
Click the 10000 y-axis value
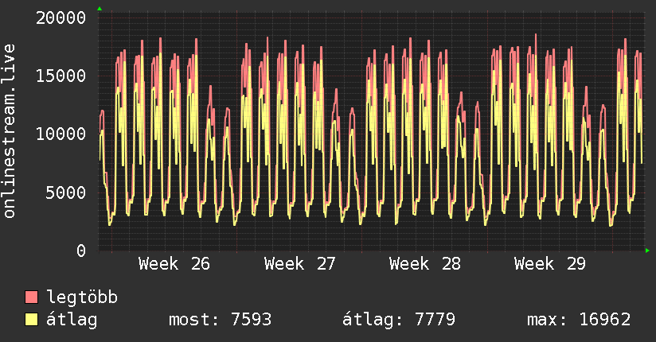tap(61, 134)
